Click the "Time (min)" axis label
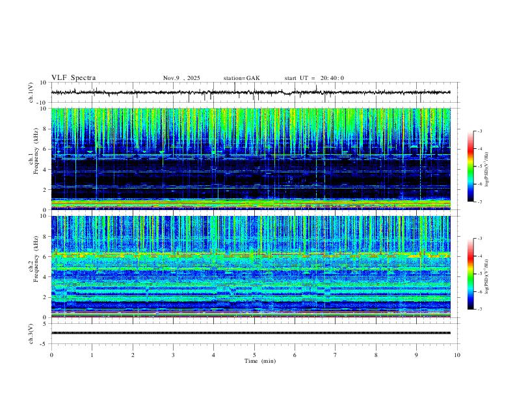 coord(260,361)
